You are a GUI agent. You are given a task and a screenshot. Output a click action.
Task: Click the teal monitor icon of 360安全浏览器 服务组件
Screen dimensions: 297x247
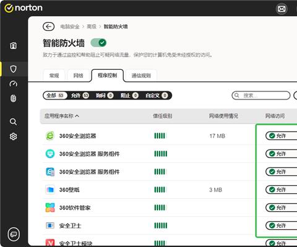coord(50,154)
